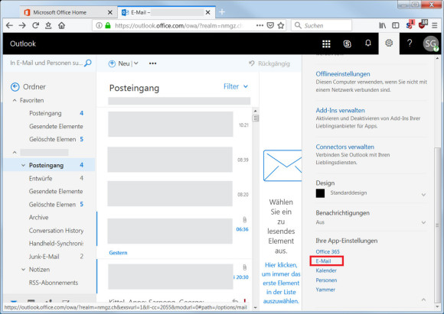Open help question mark icon

[x=410, y=43]
